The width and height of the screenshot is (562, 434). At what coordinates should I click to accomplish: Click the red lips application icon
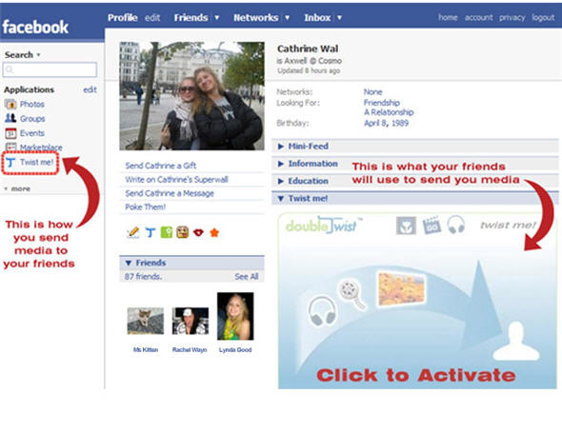click(x=198, y=233)
